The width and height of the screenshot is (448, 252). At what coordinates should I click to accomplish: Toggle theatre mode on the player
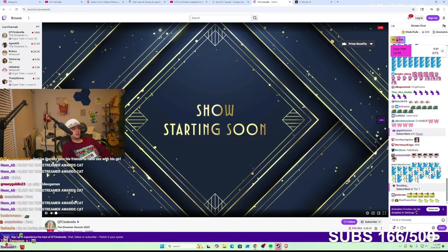[379, 213]
